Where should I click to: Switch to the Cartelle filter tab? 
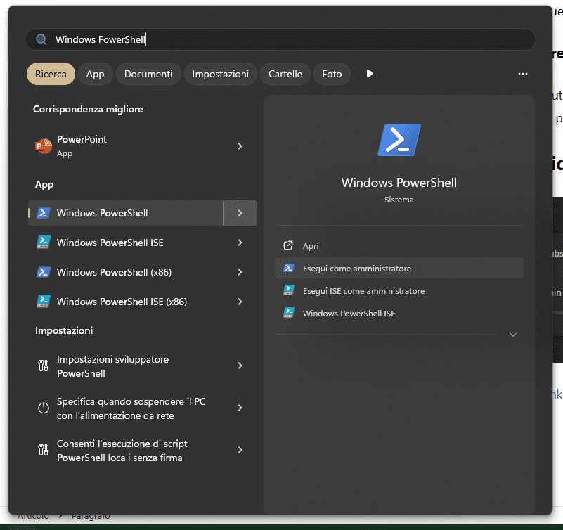click(285, 74)
